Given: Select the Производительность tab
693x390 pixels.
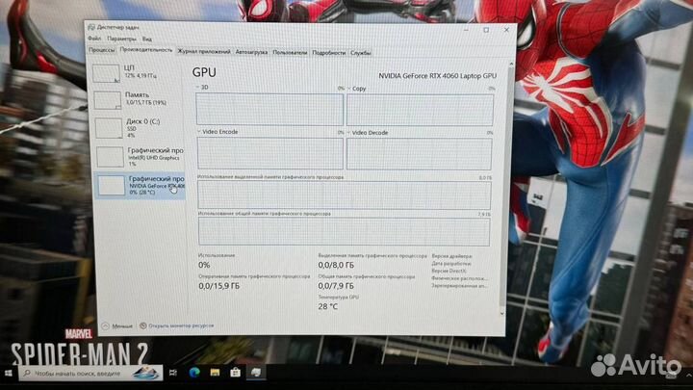Looking at the screenshot, I should [x=146, y=50].
